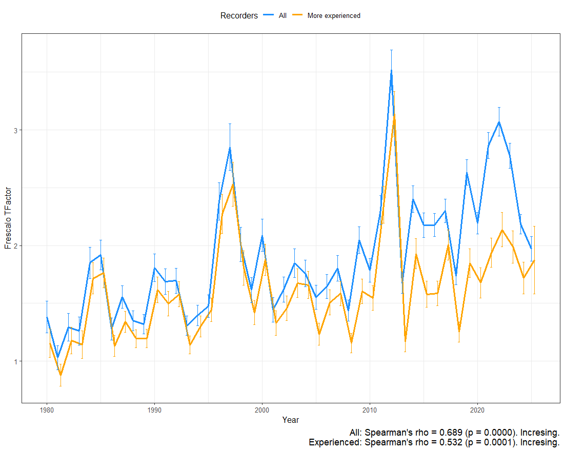The image size is (564, 451).
Task: Click the blue line peak at 1997
Action: click(230, 148)
